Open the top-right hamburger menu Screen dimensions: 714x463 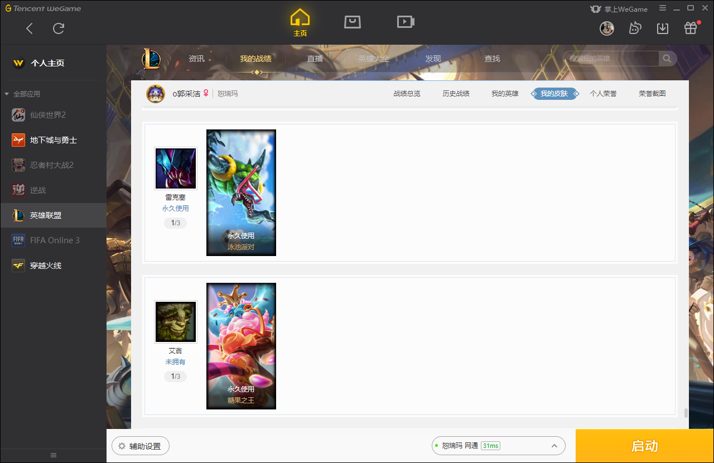(x=663, y=8)
